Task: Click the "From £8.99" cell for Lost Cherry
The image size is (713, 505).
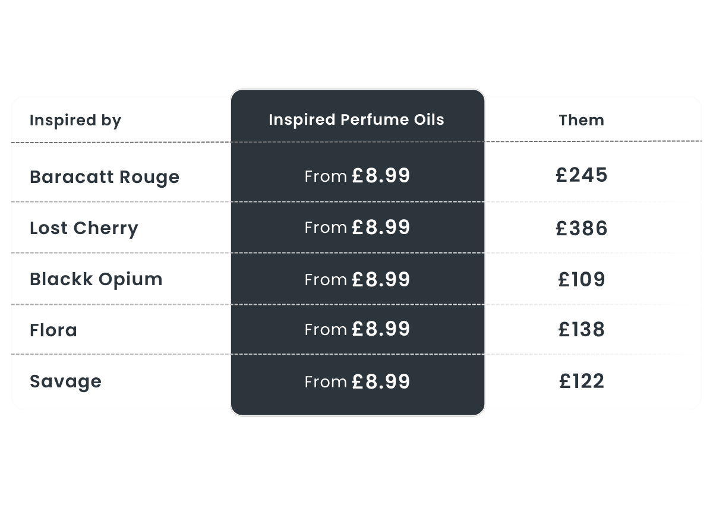Action: tap(357, 228)
